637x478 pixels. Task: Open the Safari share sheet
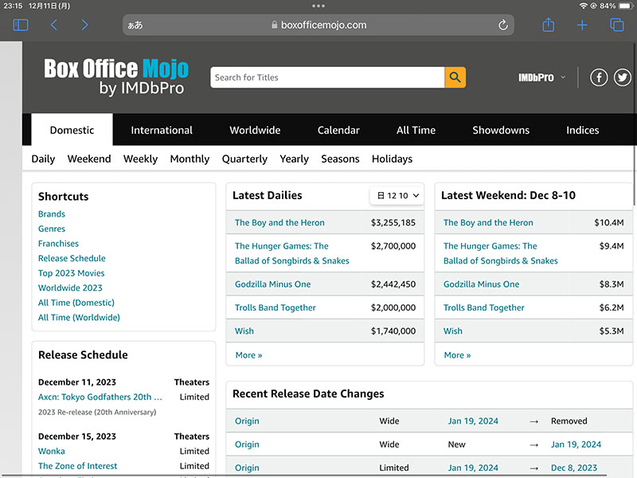[x=548, y=25]
